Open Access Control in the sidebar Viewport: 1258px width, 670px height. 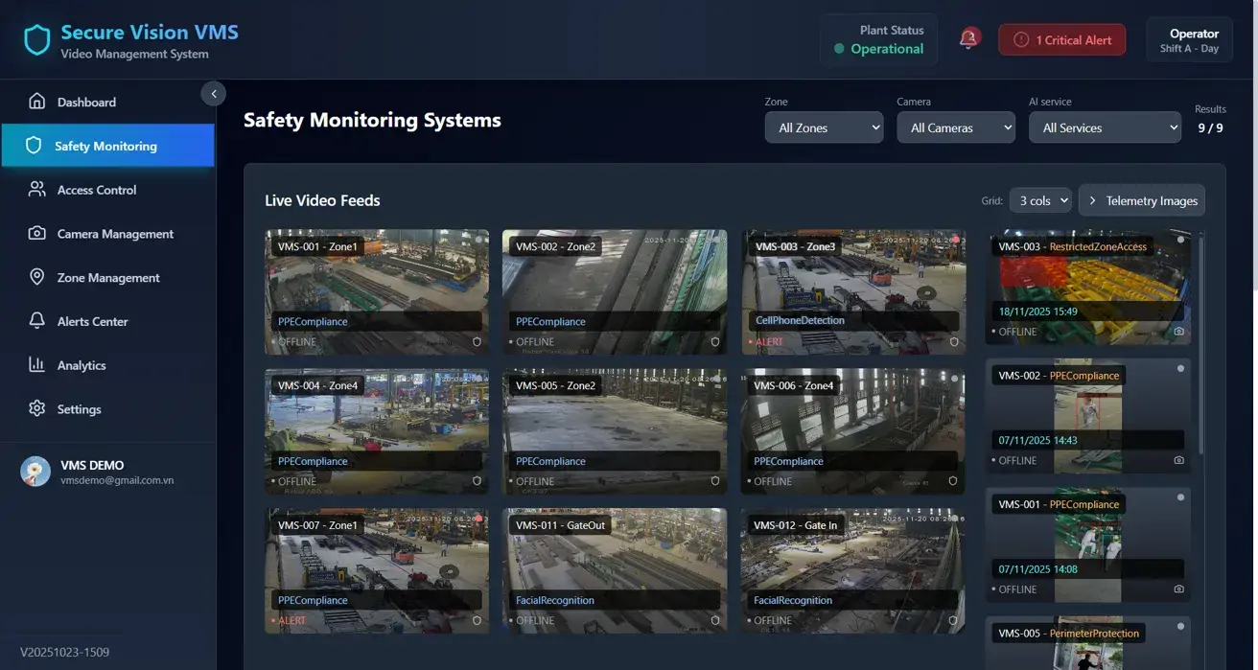coord(107,190)
